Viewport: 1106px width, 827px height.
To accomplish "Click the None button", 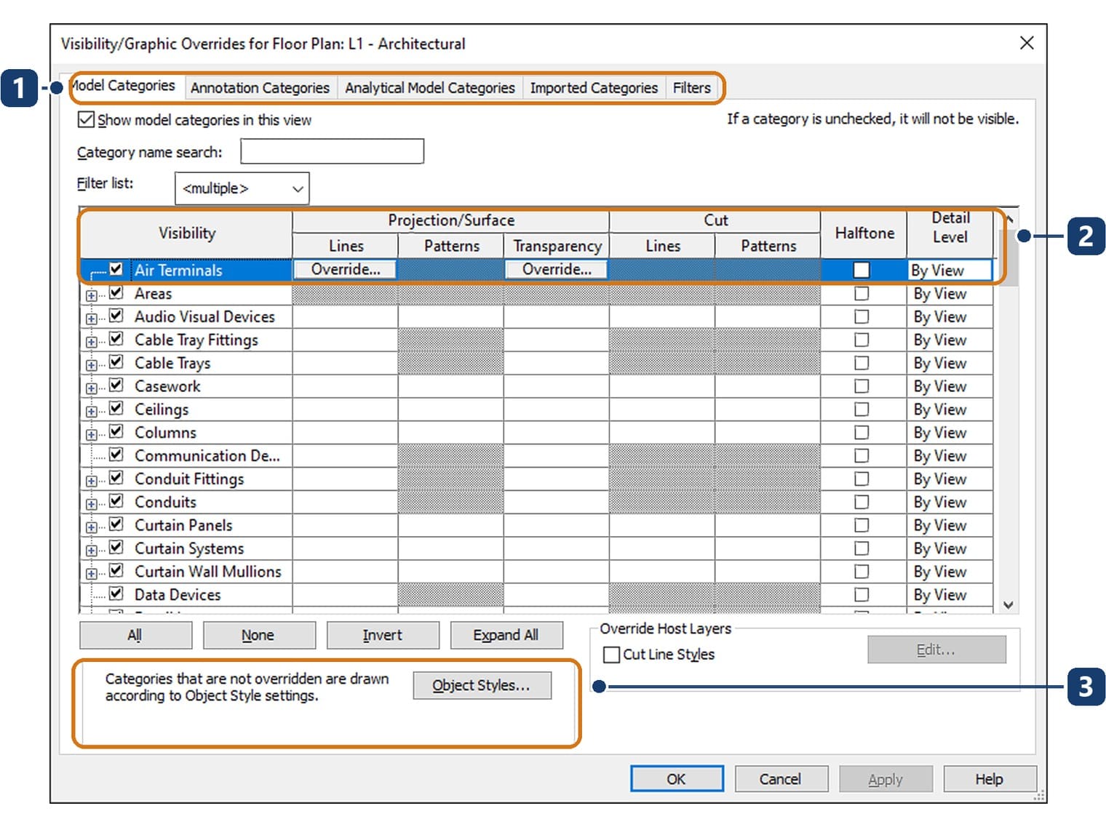I will click(x=259, y=635).
